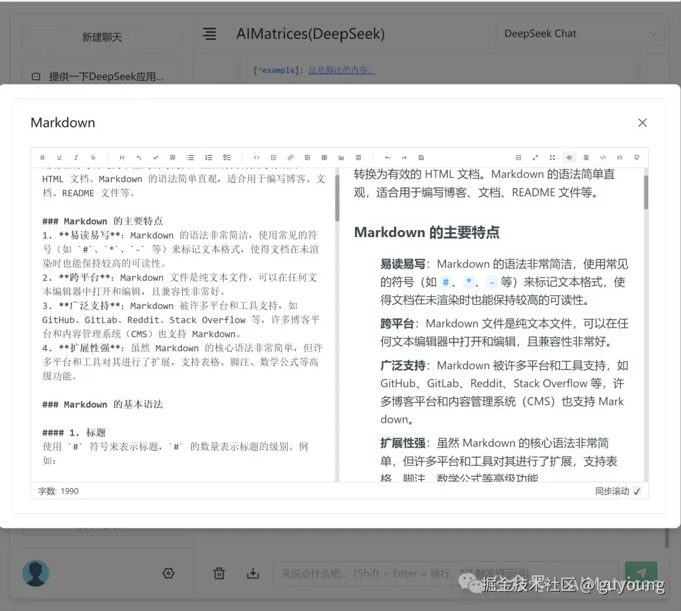The width and height of the screenshot is (681, 611).
Task: Toggle the sidebar with the hamburger menu icon
Action: pyautogui.click(x=209, y=34)
